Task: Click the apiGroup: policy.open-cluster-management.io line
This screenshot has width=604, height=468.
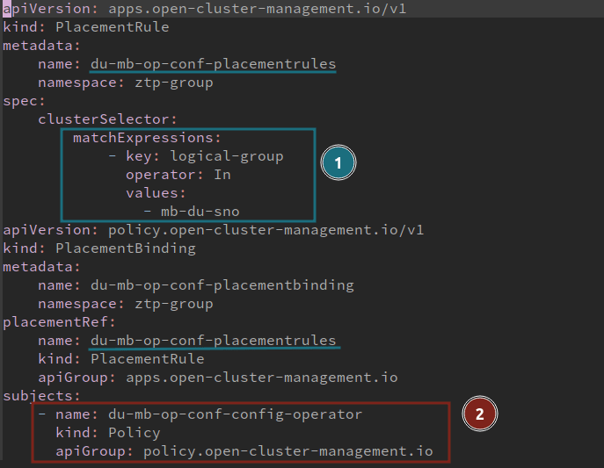Action: (x=244, y=451)
